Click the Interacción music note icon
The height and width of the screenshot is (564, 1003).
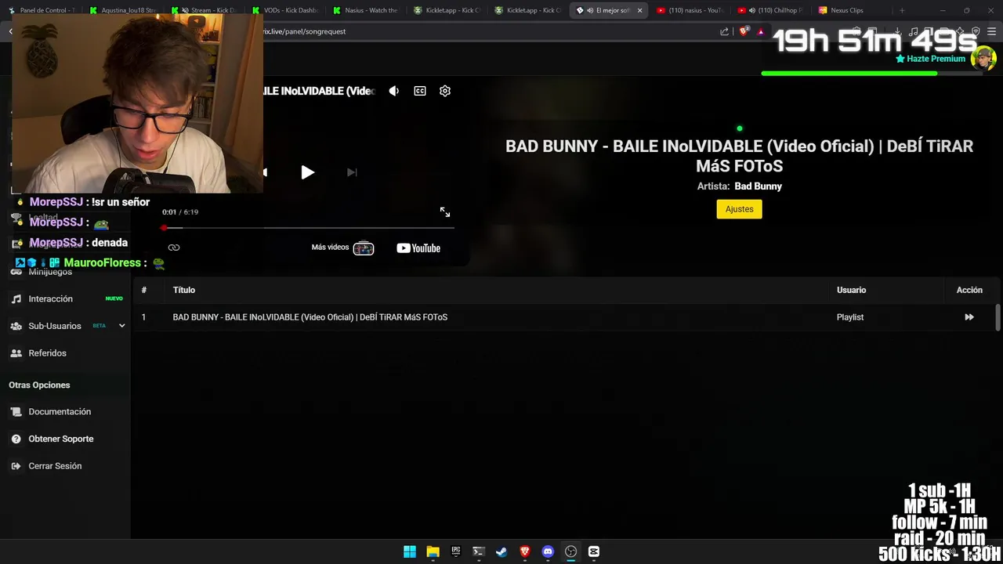pos(16,299)
